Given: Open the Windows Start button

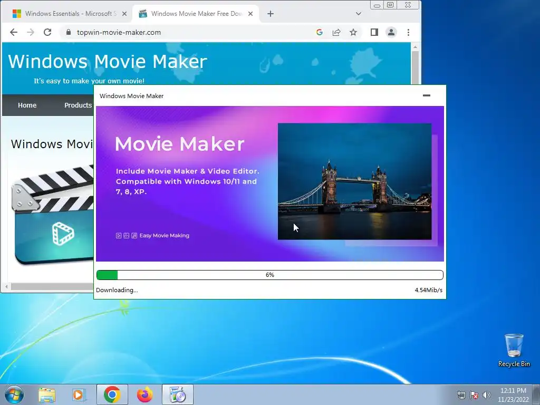Looking at the screenshot, I should 14,394.
